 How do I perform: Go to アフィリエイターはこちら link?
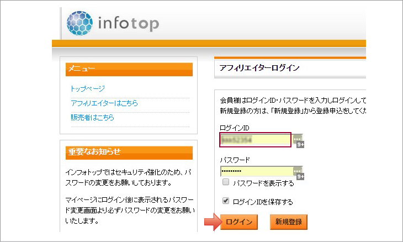tap(104, 103)
